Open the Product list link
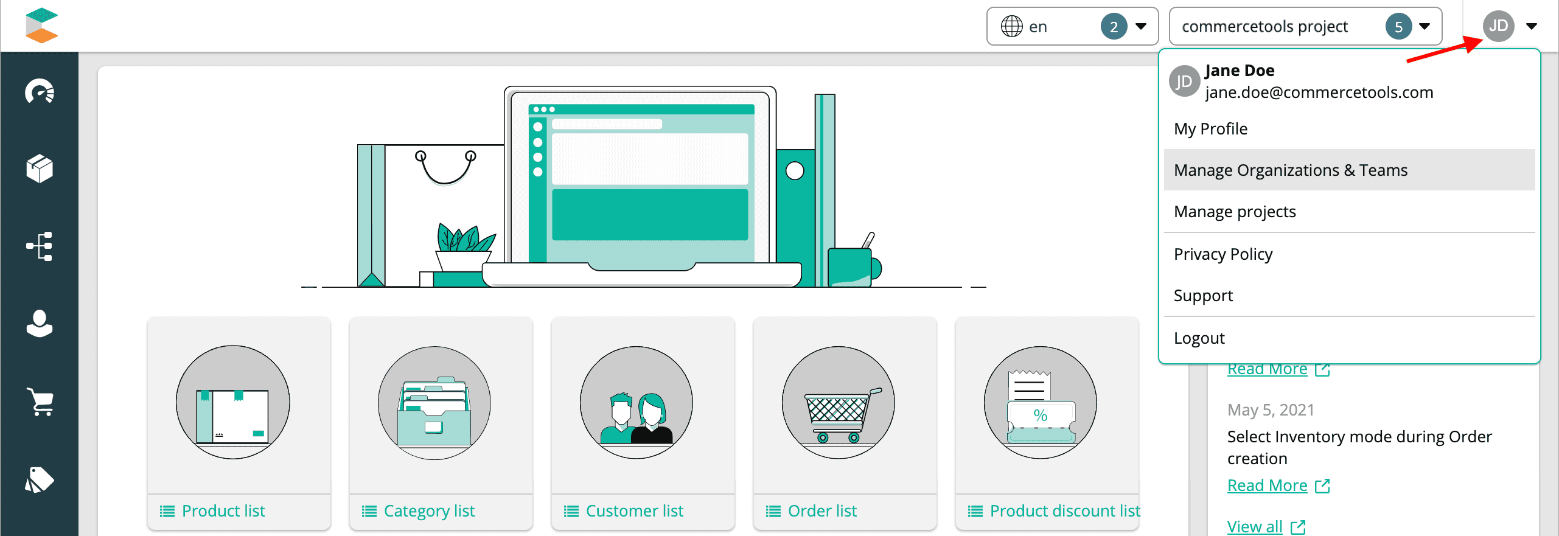 (x=223, y=511)
